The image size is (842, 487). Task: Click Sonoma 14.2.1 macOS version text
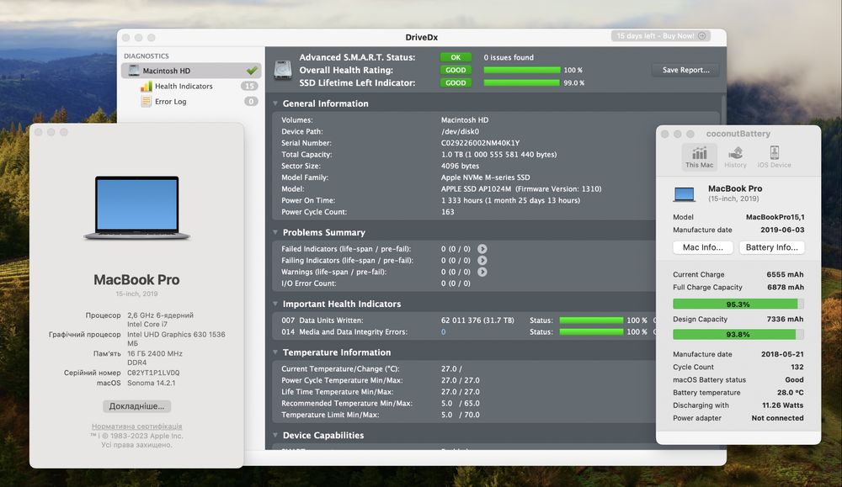coord(152,383)
